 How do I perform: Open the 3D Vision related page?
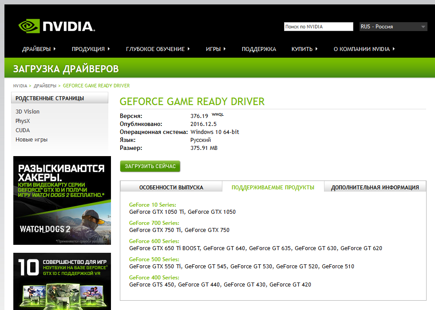28,111
